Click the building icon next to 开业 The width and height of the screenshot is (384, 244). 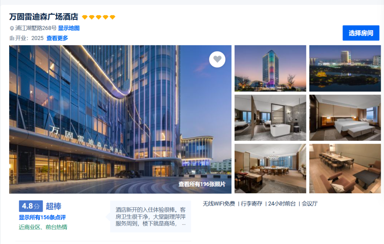pyautogui.click(x=12, y=38)
